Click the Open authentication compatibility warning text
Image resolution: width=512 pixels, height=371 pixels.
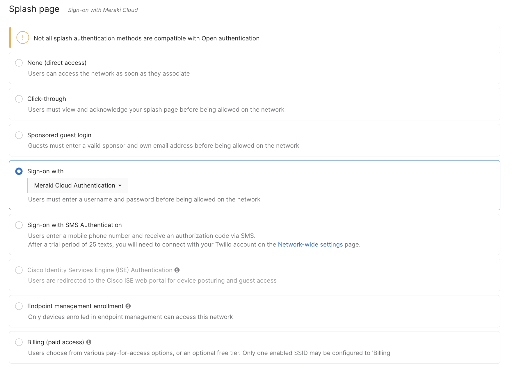[146, 38]
